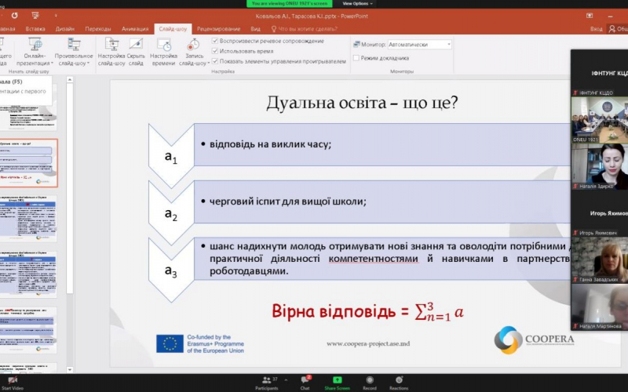Click slide panel scrollbar down arrow
This screenshot has height=392, width=628.
tap(70, 369)
